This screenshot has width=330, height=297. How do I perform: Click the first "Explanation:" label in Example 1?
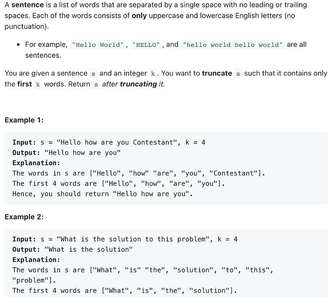tap(36, 163)
